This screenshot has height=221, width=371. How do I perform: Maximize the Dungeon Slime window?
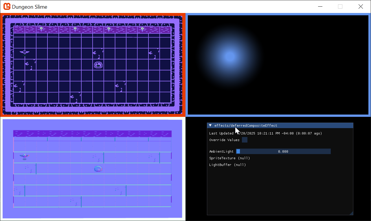click(x=340, y=6)
